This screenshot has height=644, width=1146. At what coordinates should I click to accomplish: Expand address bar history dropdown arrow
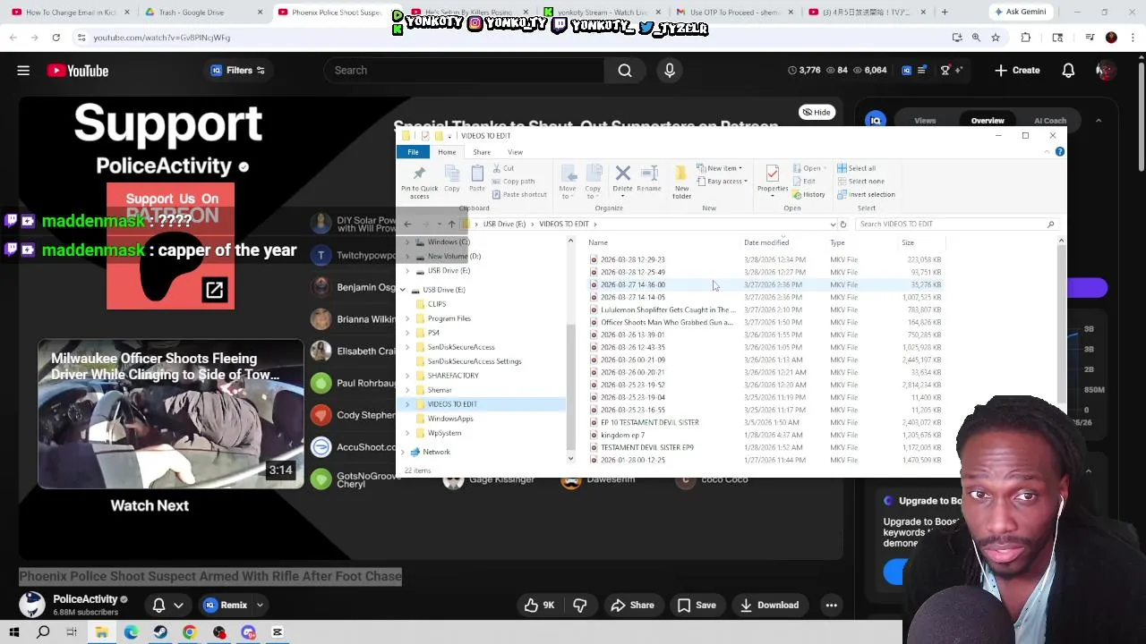(x=832, y=225)
